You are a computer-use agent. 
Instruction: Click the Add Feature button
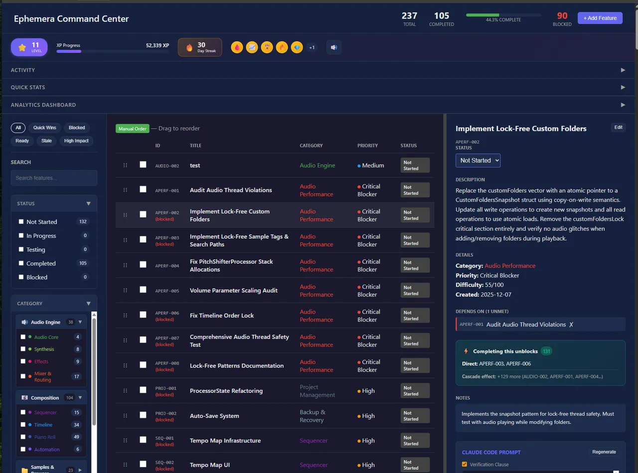(600, 18)
